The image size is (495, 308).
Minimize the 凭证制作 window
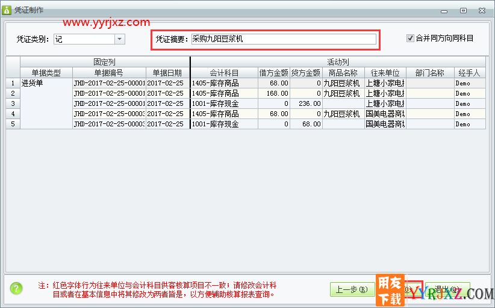click(447, 10)
